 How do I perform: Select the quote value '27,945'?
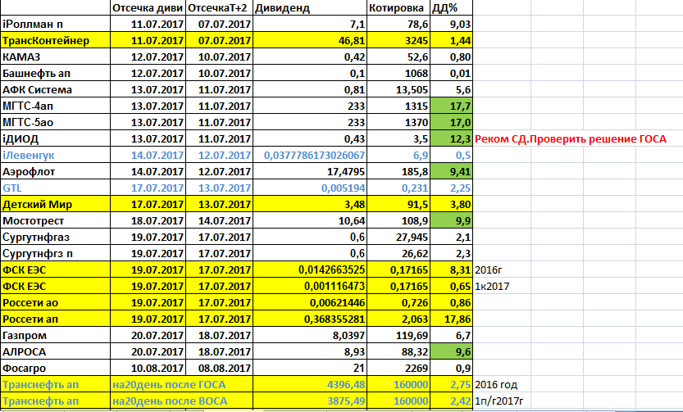[398, 237]
